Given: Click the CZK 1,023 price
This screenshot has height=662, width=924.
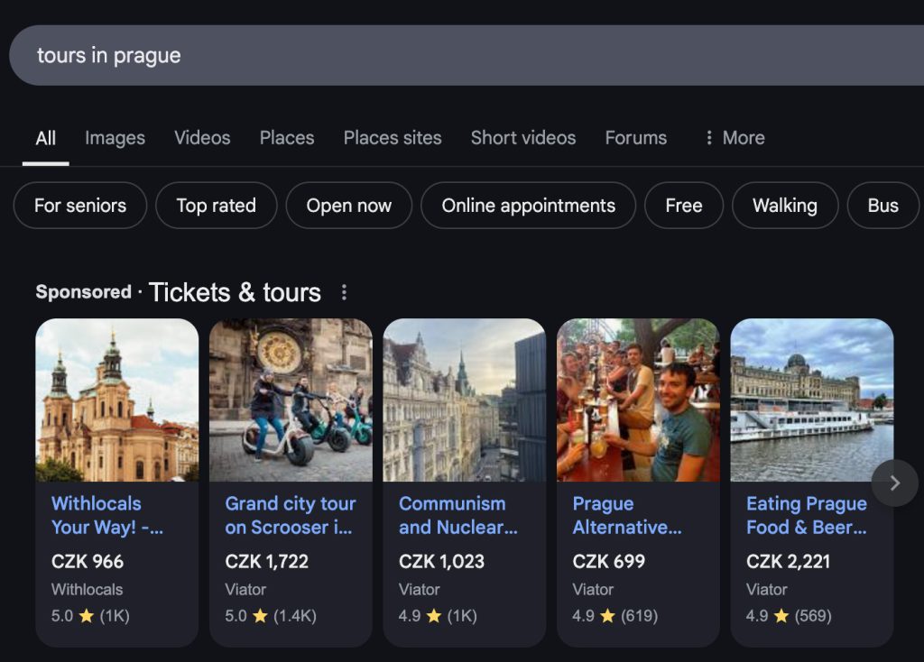Looking at the screenshot, I should [441, 561].
